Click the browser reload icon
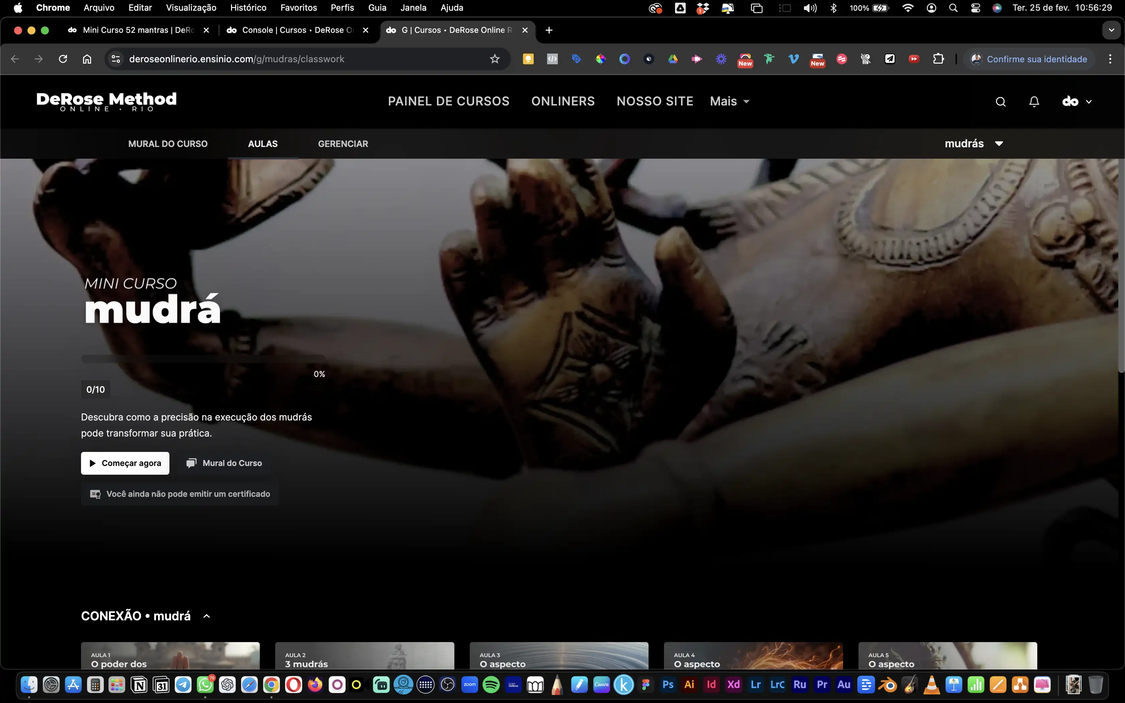Image resolution: width=1125 pixels, height=703 pixels. click(x=63, y=59)
